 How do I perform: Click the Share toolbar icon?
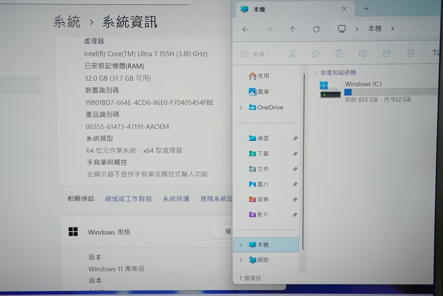[387, 53]
